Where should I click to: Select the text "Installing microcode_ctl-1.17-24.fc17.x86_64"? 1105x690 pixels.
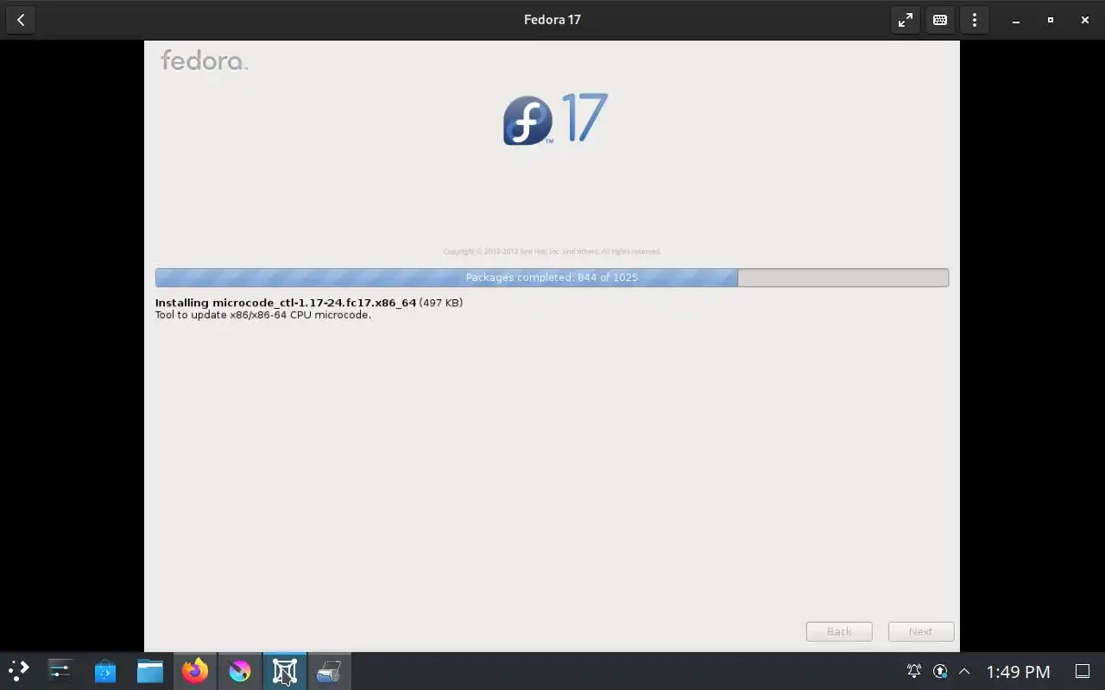click(286, 303)
